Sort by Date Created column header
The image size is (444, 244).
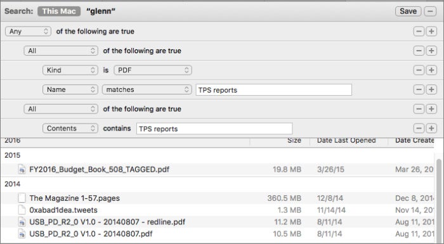coord(414,141)
